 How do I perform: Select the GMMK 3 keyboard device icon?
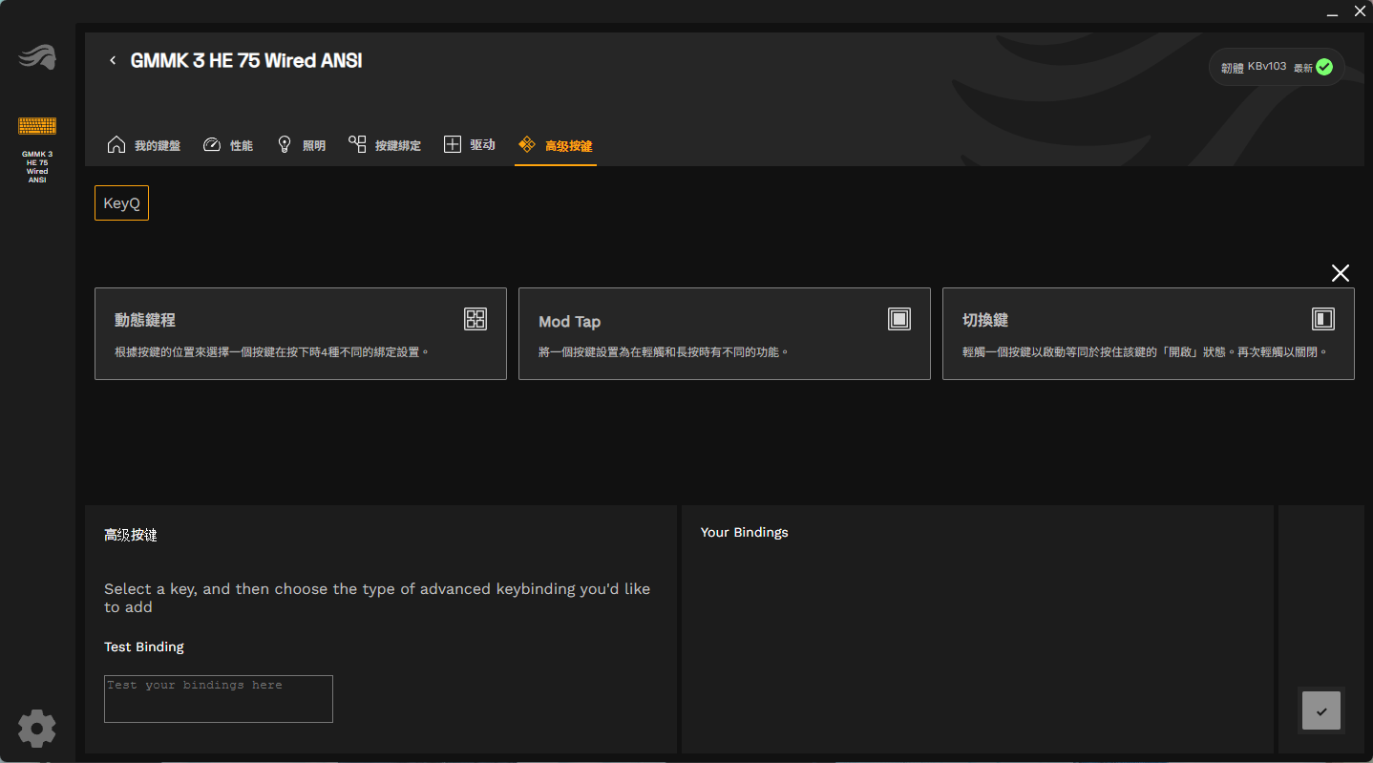(x=37, y=126)
